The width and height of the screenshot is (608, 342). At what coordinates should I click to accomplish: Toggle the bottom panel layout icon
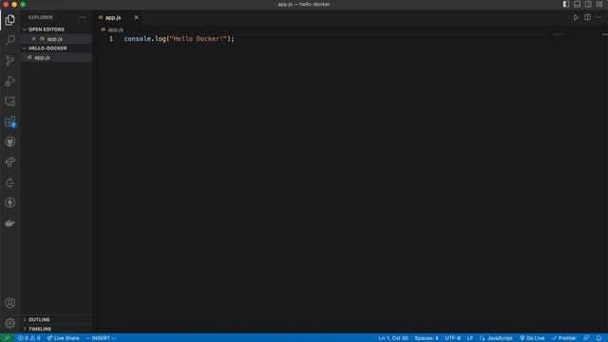(x=577, y=4)
